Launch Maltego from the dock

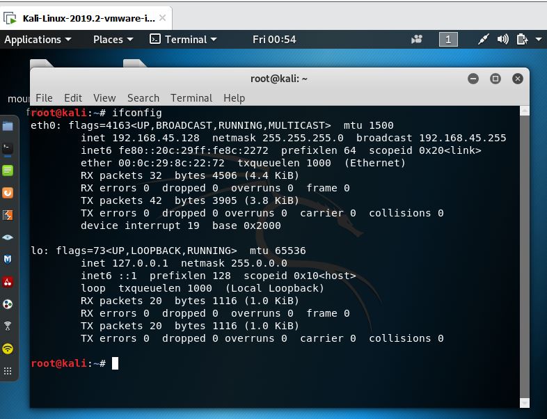[x=8, y=260]
